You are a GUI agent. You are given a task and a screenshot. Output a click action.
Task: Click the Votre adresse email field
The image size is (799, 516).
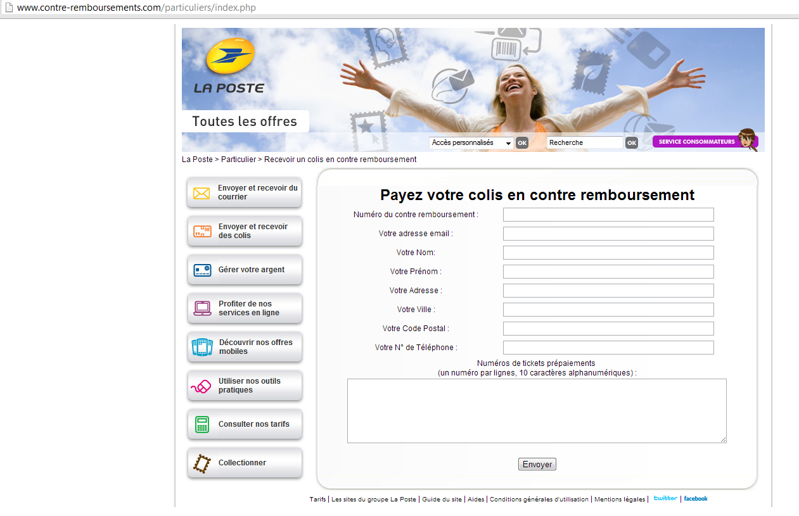pos(608,234)
